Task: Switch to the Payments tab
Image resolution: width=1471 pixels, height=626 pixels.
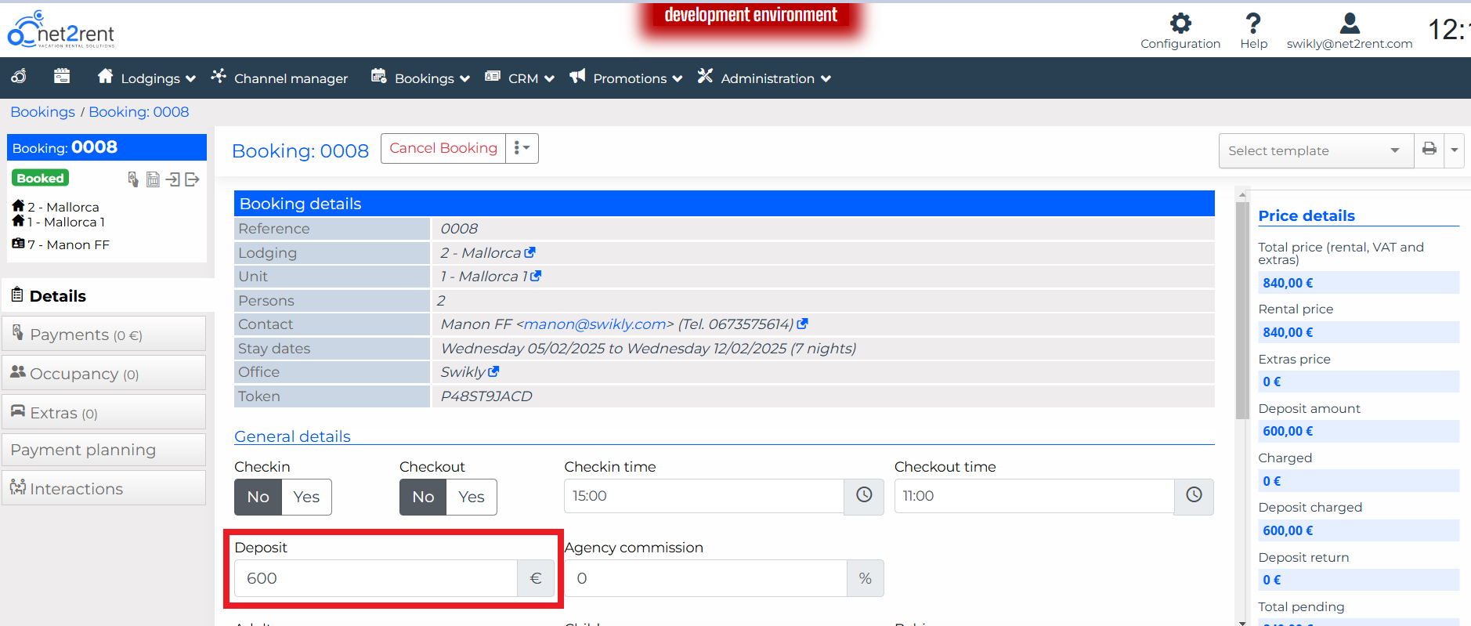Action: [104, 335]
